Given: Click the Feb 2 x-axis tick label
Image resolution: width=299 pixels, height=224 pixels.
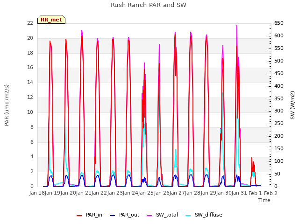Looking at the screenshot, I should pos(271,193).
